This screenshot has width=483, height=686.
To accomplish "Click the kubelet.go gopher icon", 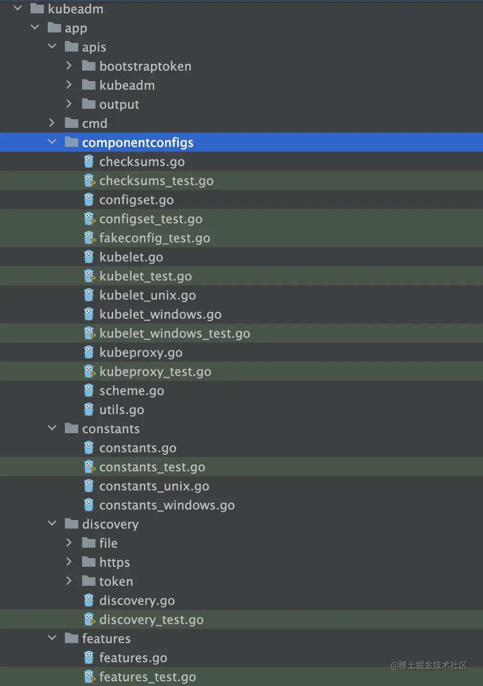I will (89, 257).
